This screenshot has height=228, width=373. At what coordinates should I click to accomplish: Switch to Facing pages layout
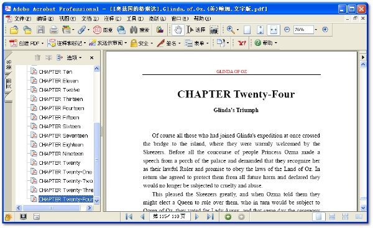359,217
